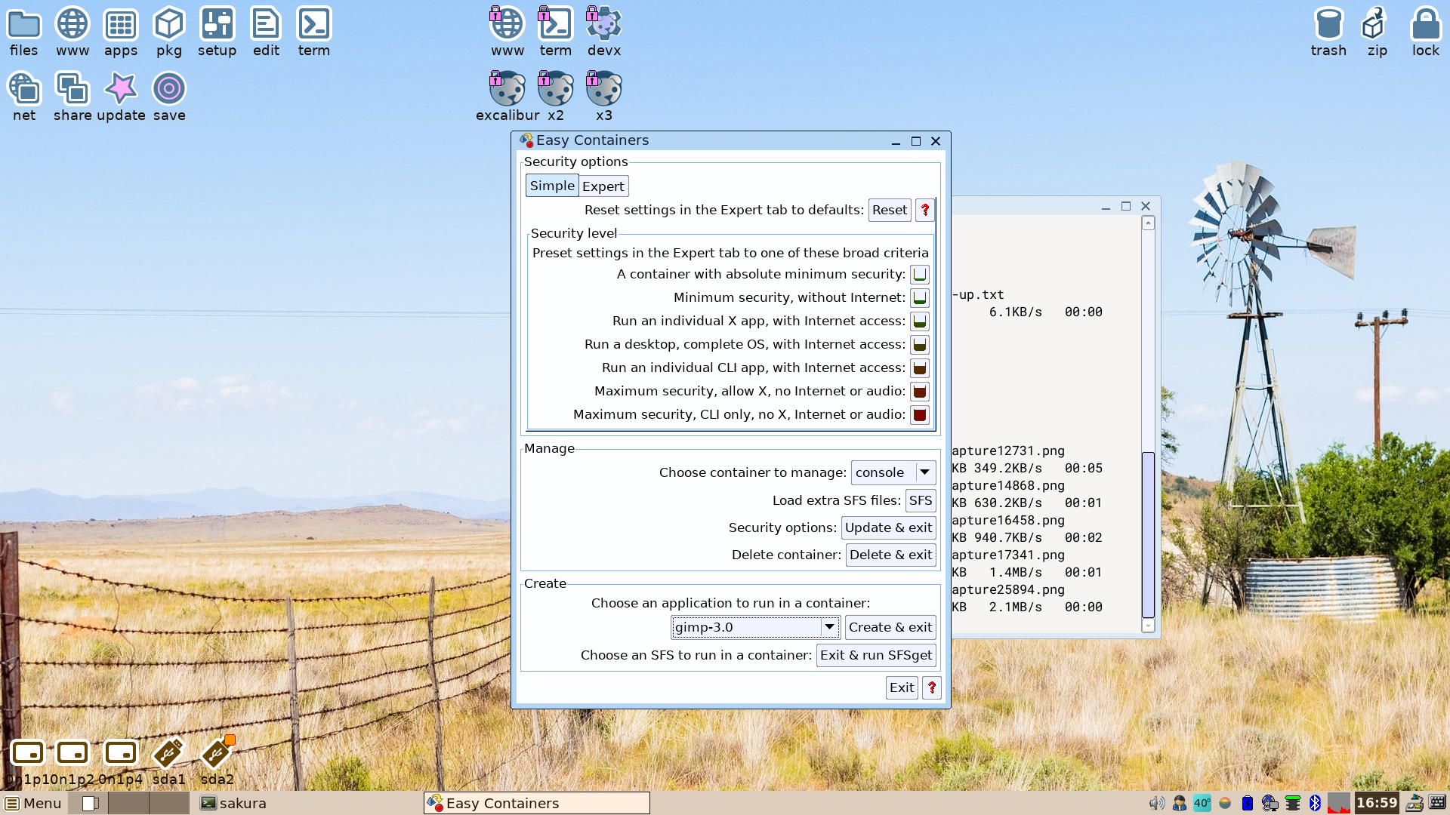Open the share desktop icon
Viewport: 1450px width, 815px height.
(x=72, y=97)
